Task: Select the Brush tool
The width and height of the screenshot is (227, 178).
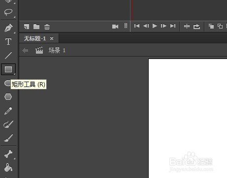Action: (8, 138)
